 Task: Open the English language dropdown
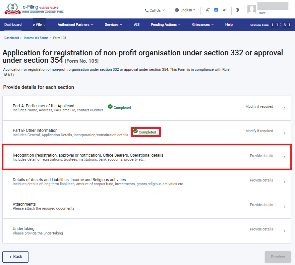tap(185, 10)
